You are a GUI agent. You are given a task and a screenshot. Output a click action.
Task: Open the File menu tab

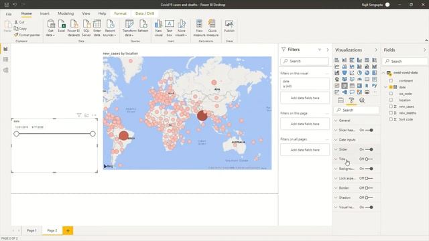tap(9, 13)
